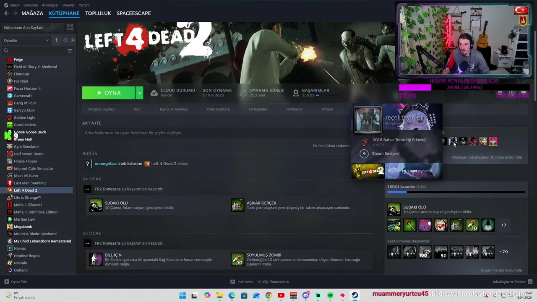Go to KÜTÜPHANE tab
Image resolution: width=537 pixels, height=302 pixels.
point(64,13)
